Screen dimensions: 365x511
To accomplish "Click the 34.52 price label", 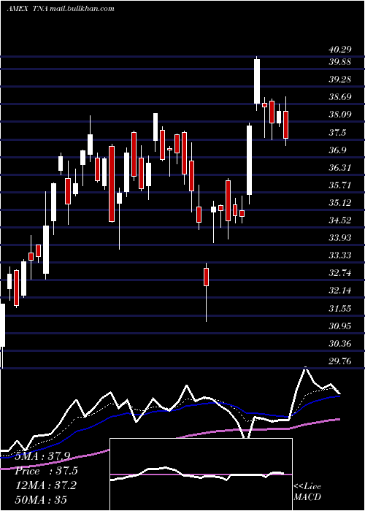I will coord(340,220).
